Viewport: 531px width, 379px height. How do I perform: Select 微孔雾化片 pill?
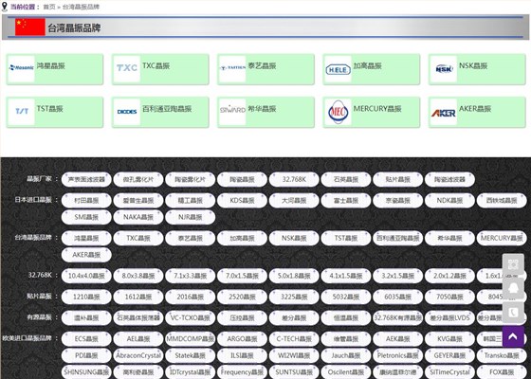138,179
